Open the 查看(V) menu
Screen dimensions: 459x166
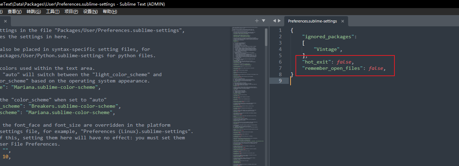tap(14, 12)
